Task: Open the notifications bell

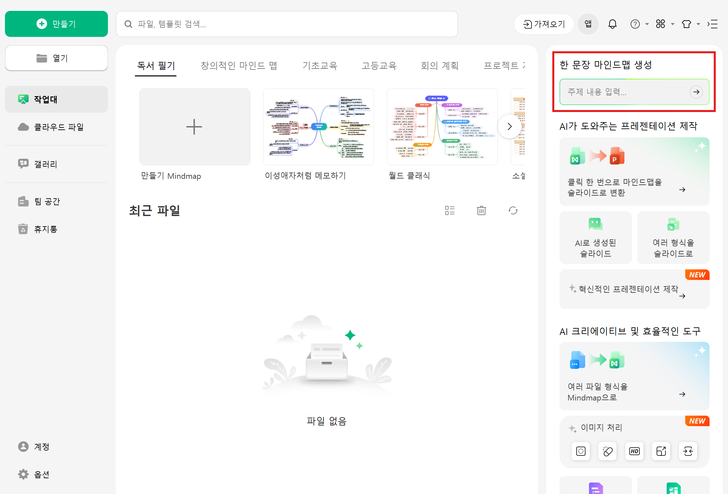Action: tap(612, 24)
